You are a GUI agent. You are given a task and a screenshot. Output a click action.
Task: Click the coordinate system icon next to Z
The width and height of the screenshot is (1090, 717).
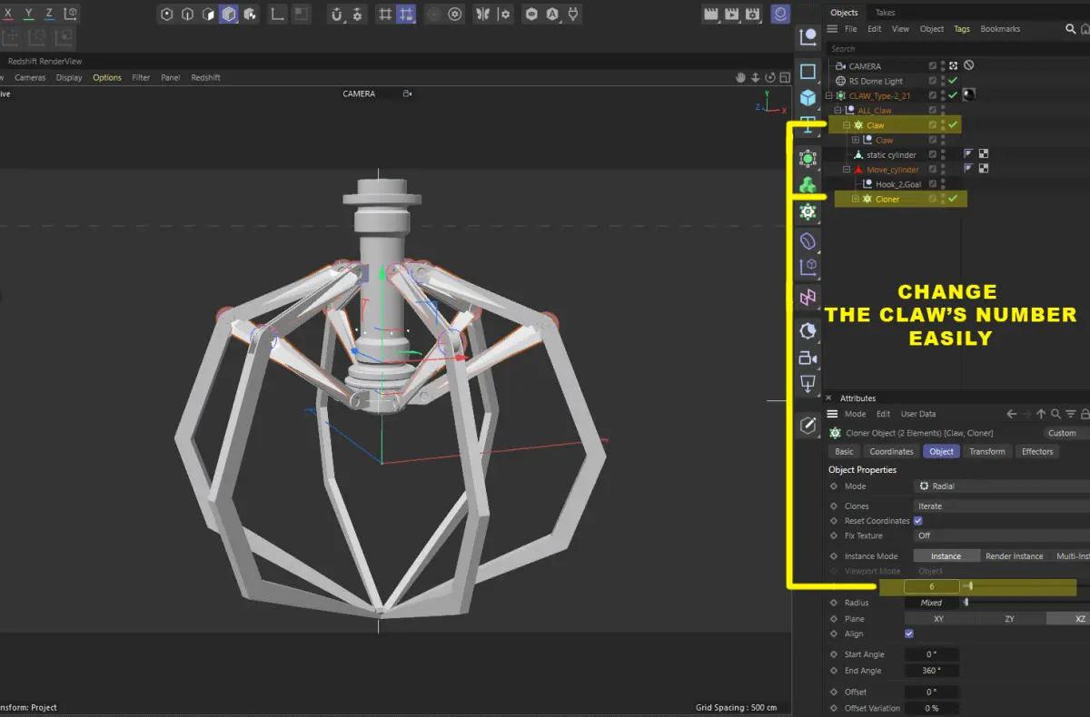(x=70, y=14)
